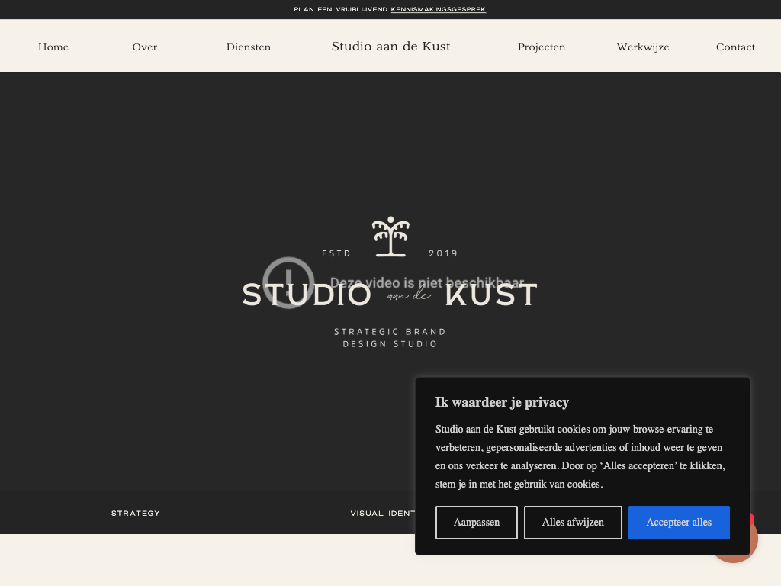
Task: Click the STRATEGY label
Action: pos(136,514)
